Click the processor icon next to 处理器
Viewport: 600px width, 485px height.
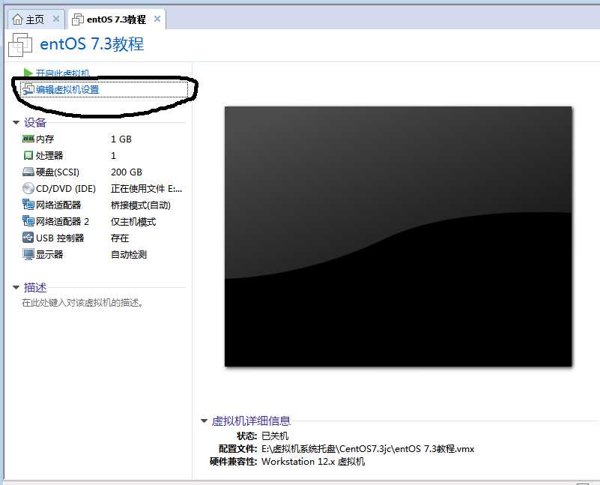pyautogui.click(x=28, y=155)
